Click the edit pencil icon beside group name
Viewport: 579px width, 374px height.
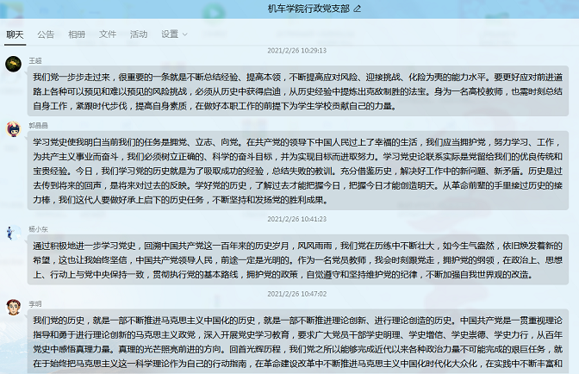click(x=358, y=9)
